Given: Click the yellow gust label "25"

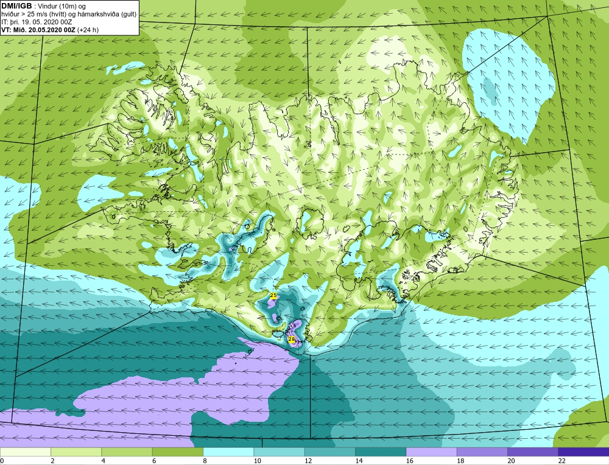Looking at the screenshot, I should pos(273,295).
